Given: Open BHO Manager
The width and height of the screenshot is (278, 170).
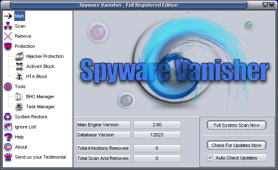Looking at the screenshot, I should click(40, 97).
